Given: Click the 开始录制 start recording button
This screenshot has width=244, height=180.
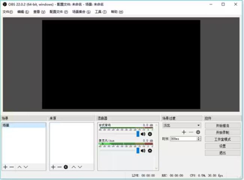Looking at the screenshot, I should 222,132.
